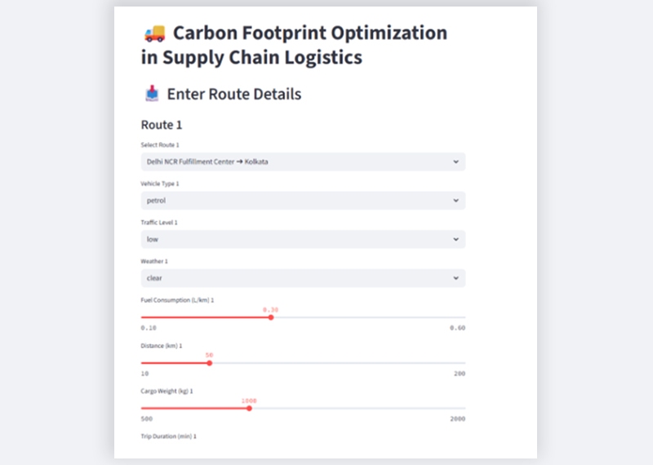Click the Route 1 section heading
653x465 pixels.
click(x=162, y=125)
